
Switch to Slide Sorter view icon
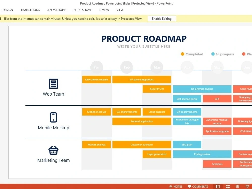click(228, 186)
